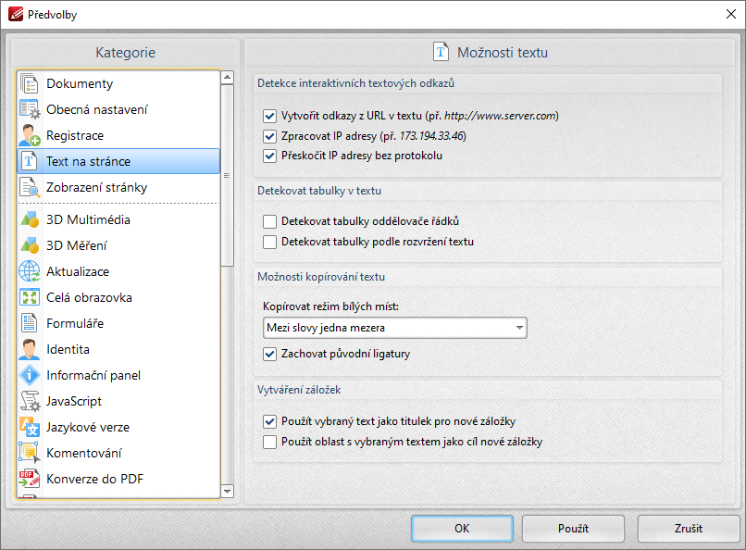This screenshot has height=550, width=746.
Task: Open Kopírovat režim bílých míst dropdown
Action: coord(395,328)
